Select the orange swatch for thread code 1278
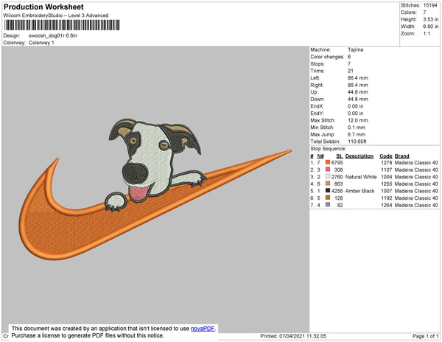The width and height of the screenshot is (442, 342). [x=328, y=162]
